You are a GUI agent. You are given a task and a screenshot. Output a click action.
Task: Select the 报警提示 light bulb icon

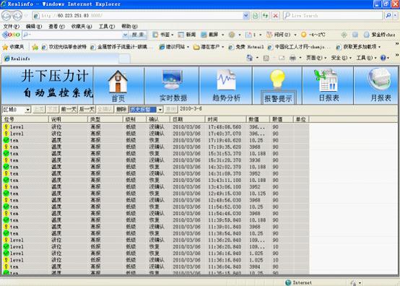pos(277,80)
